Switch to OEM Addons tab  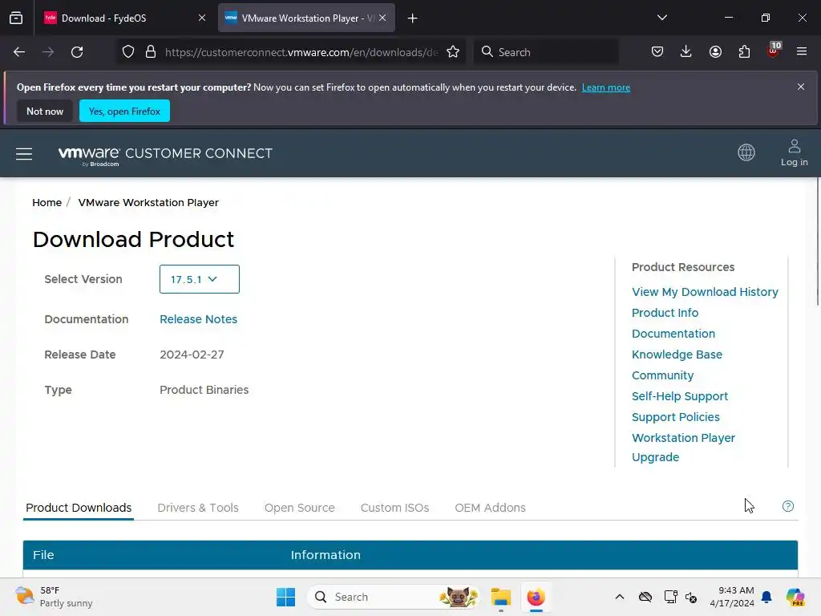pyautogui.click(x=490, y=508)
